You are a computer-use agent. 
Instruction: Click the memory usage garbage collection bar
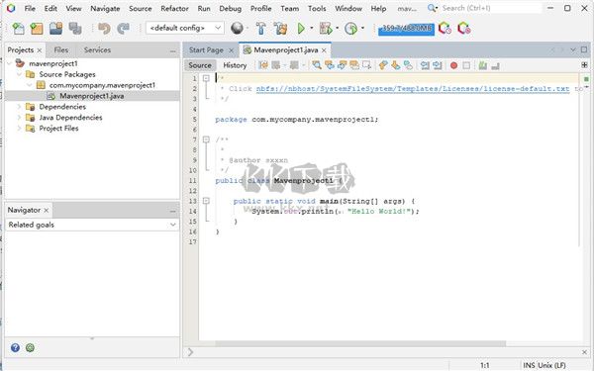tap(406, 29)
